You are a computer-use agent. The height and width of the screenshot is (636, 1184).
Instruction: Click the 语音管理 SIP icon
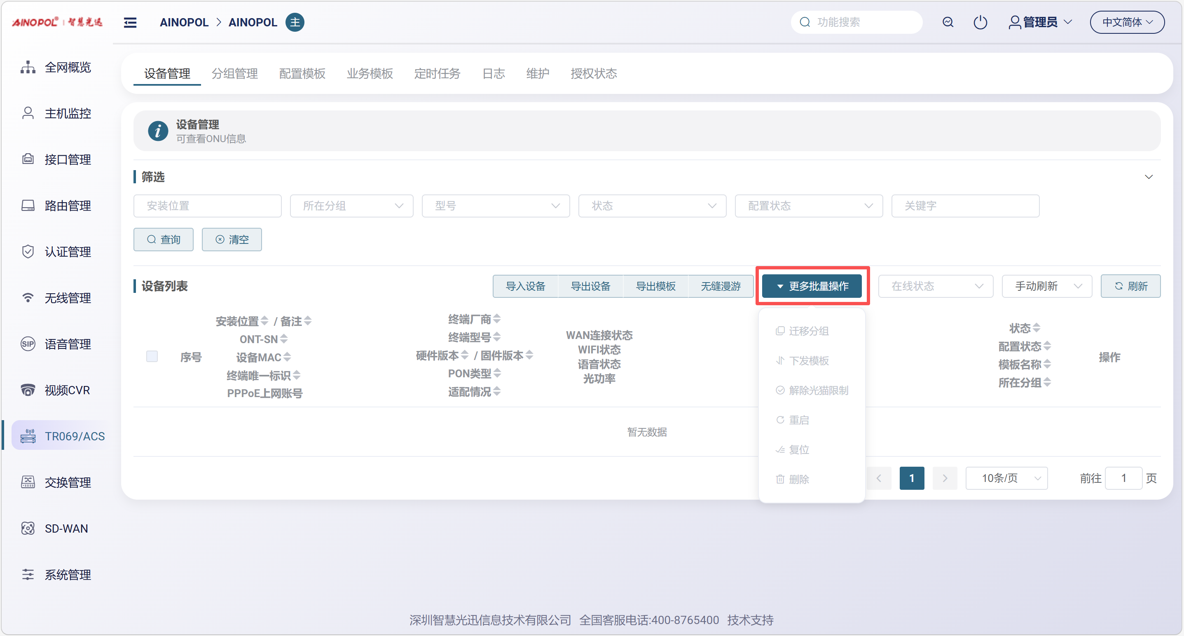[28, 344]
